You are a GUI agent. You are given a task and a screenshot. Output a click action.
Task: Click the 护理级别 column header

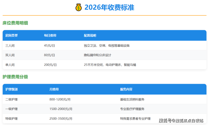point(12,89)
